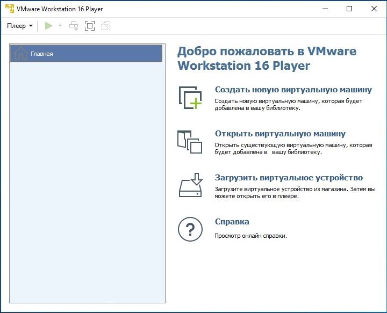
Task: Minimize the VMware Player window
Action: tap(325, 9)
